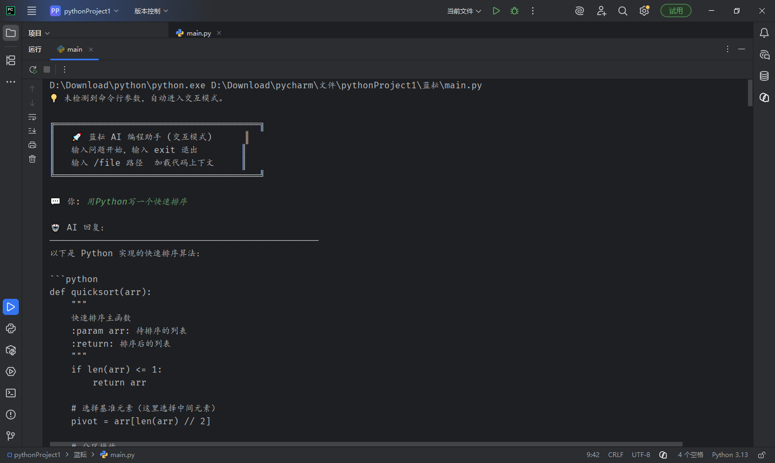775x463 pixels.
Task: Change CRLF line separator
Action: click(616, 455)
